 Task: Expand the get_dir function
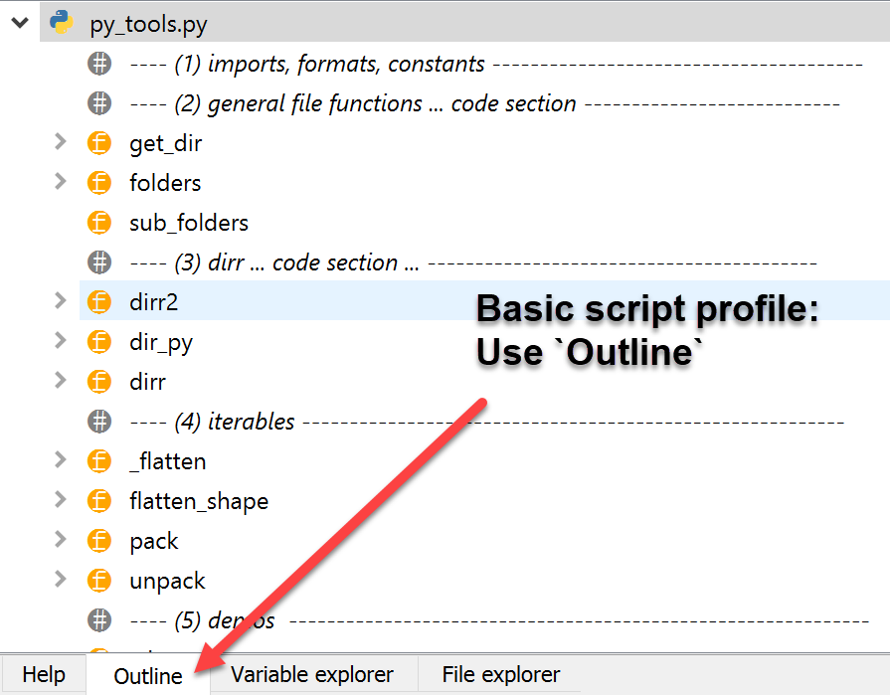(x=60, y=142)
